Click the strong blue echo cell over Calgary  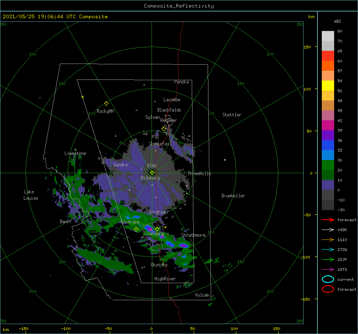[x=150, y=228]
